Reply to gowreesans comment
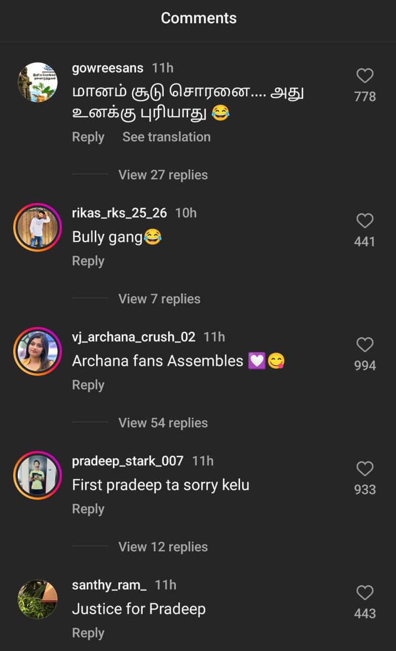This screenshot has width=396, height=651. [x=88, y=137]
